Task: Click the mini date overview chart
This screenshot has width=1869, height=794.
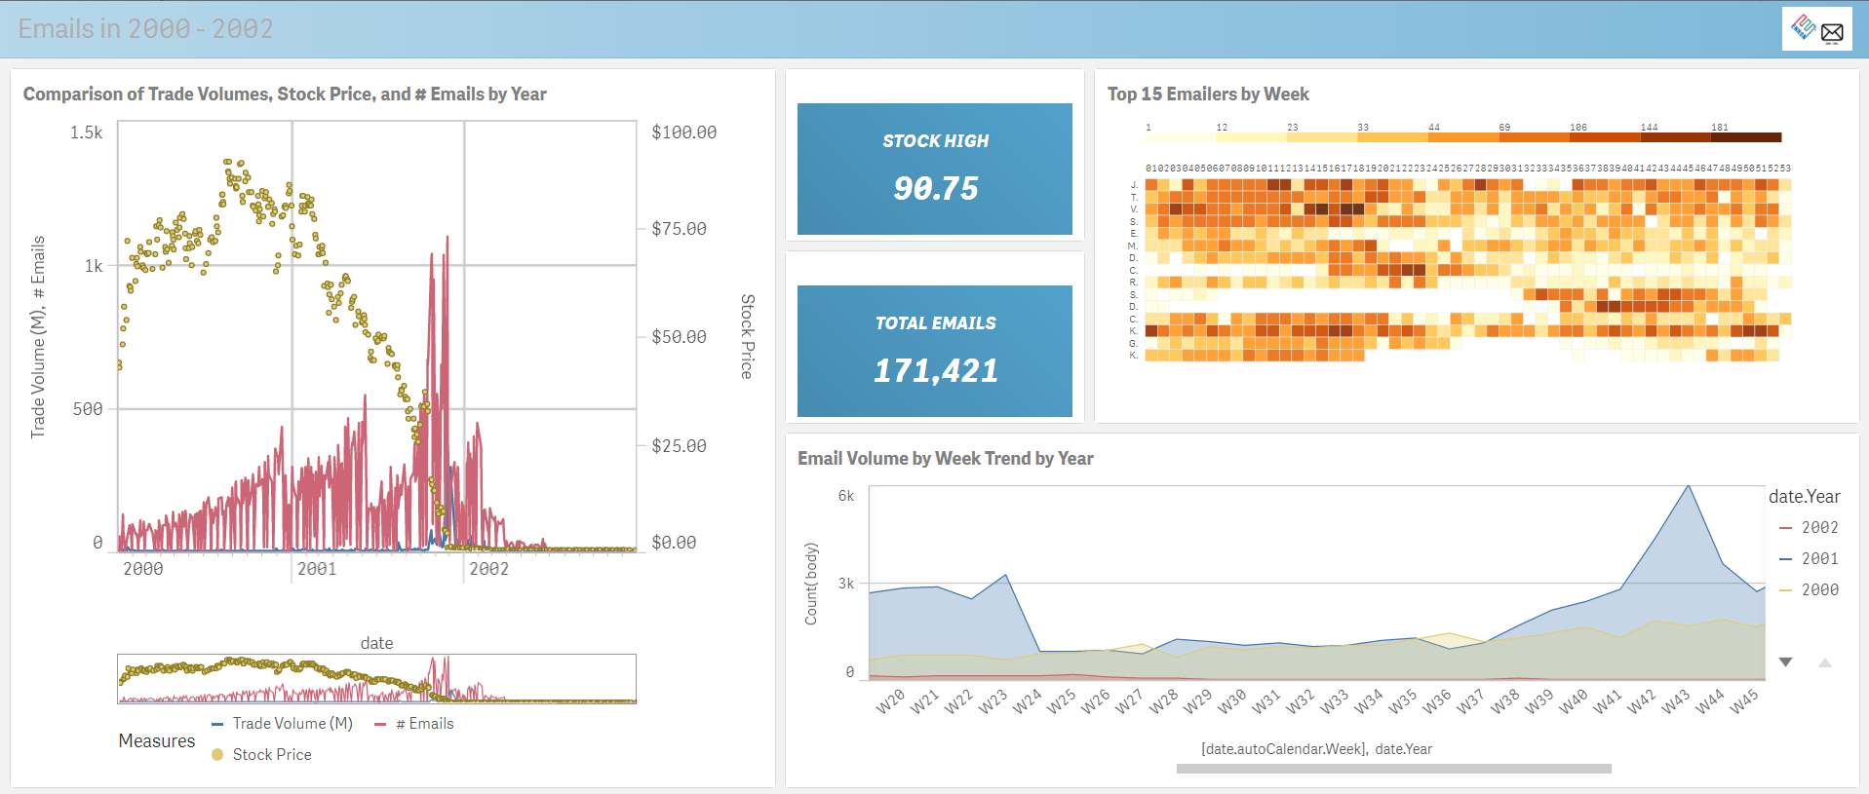Action: (x=376, y=678)
